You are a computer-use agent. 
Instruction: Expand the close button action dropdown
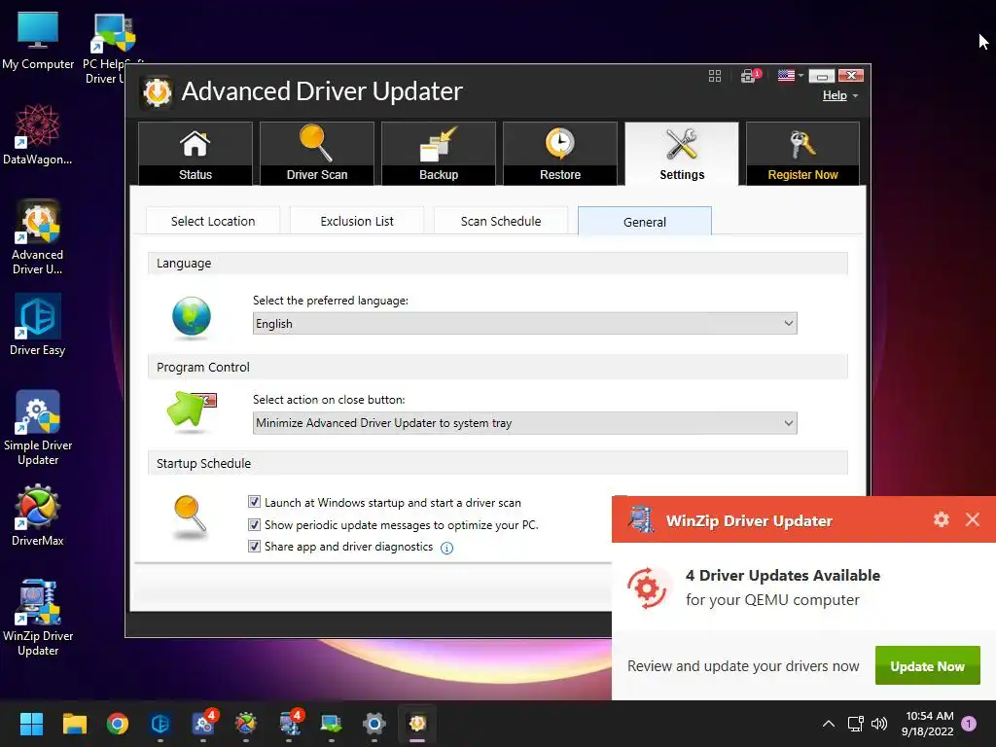click(524, 423)
